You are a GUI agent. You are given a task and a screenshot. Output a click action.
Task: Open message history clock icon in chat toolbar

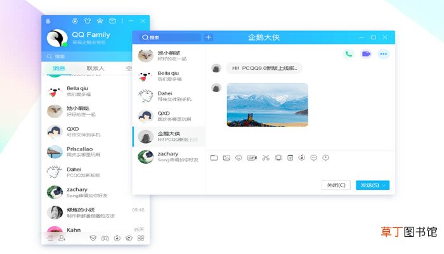pos(326,157)
